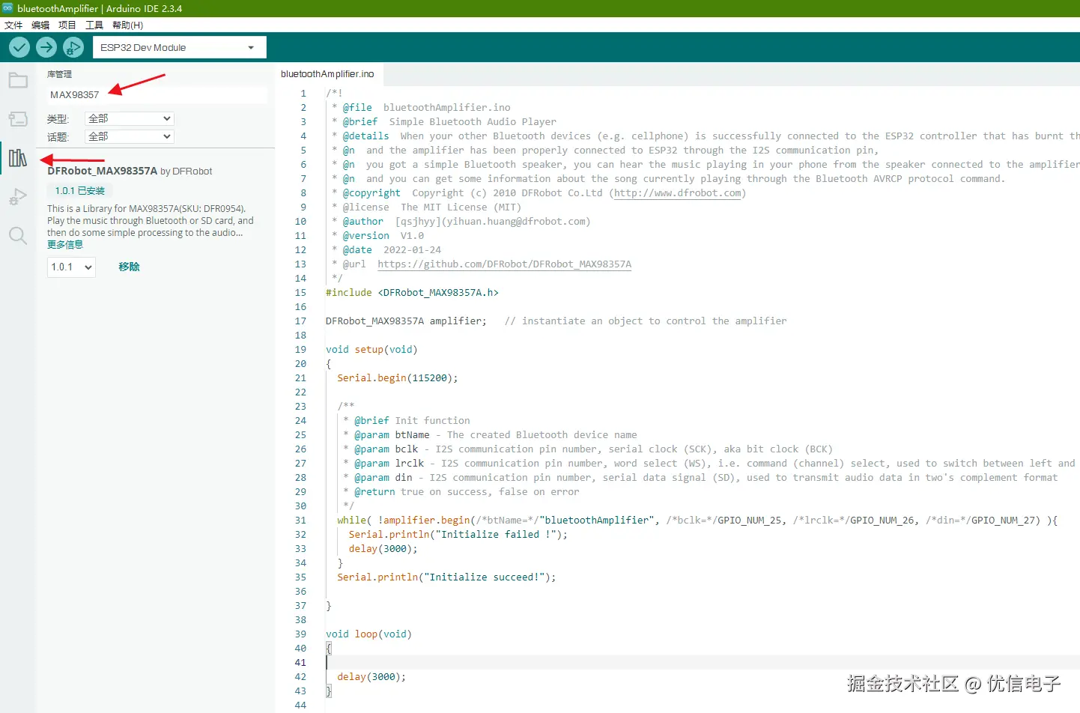Click the Serial.println("Initialize succeed!"); line

tap(446, 577)
